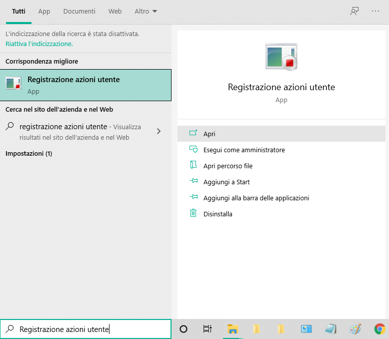The width and height of the screenshot is (389, 339).
Task: Click the feedback icon at top right
Action: [x=354, y=11]
